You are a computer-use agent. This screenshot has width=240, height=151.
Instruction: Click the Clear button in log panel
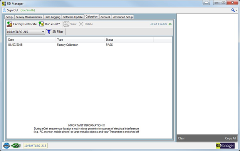coord(181,138)
